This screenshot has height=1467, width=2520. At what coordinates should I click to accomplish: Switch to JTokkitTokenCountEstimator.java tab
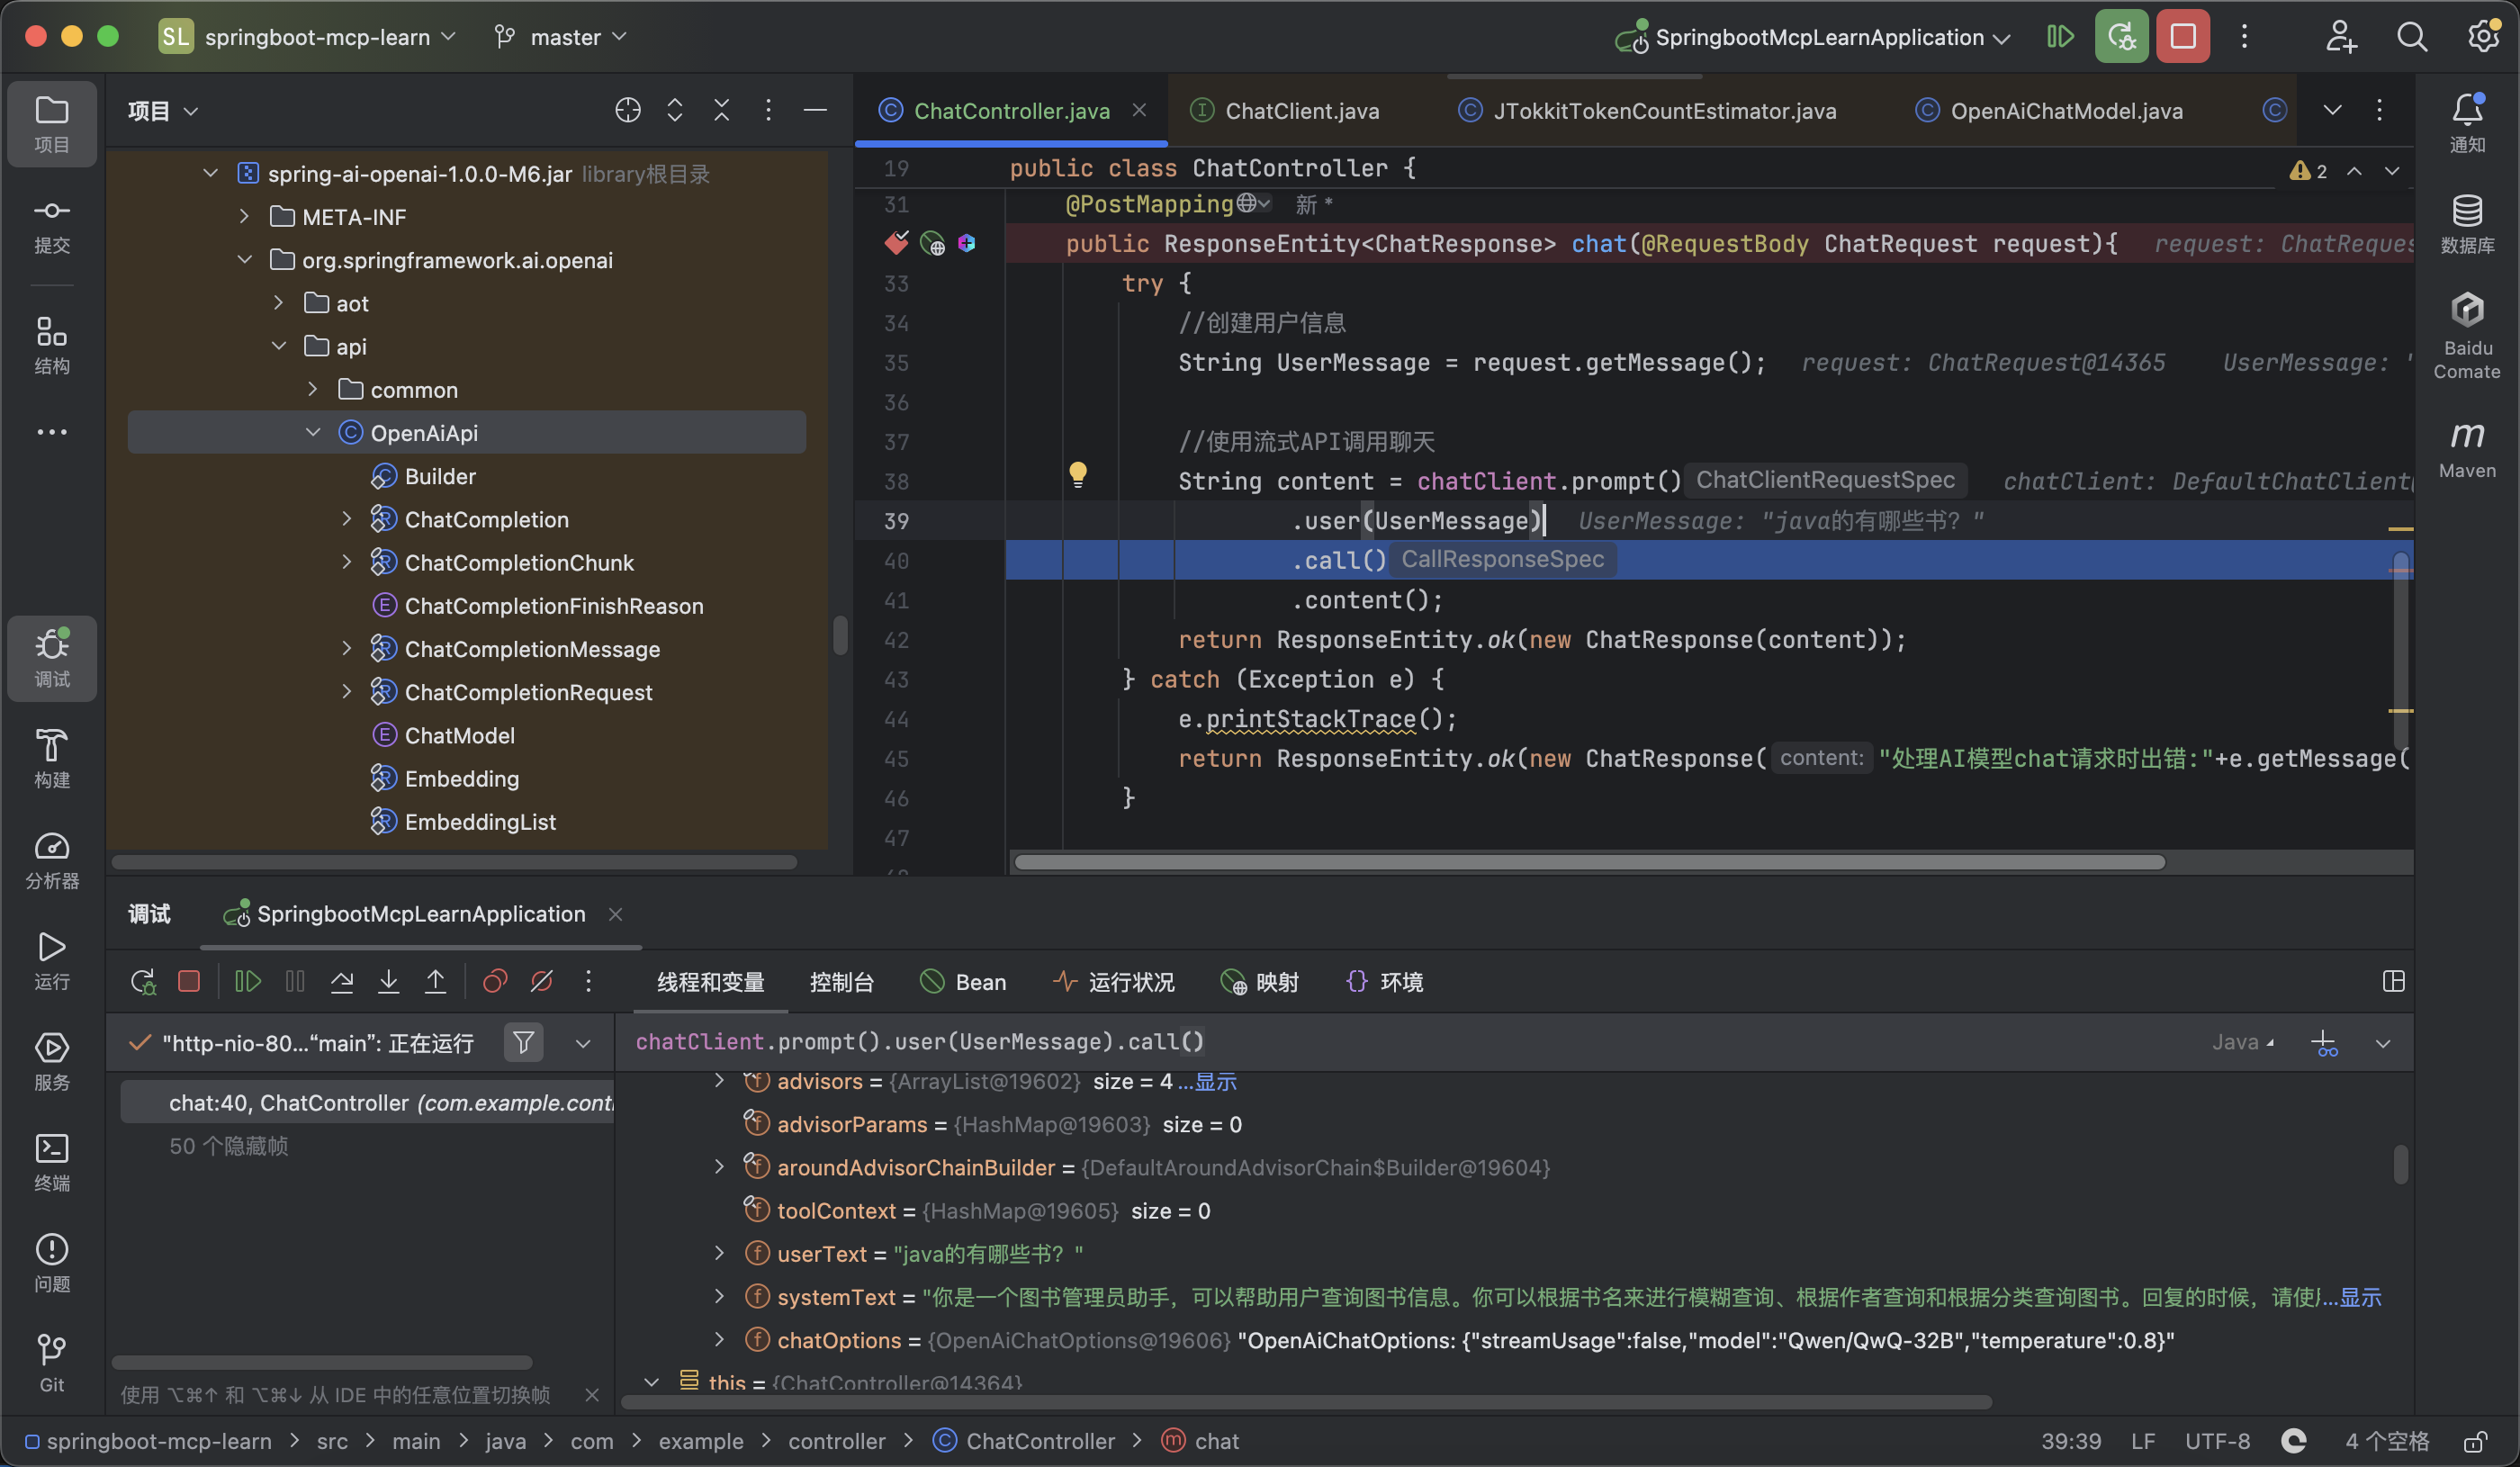pyautogui.click(x=1647, y=111)
